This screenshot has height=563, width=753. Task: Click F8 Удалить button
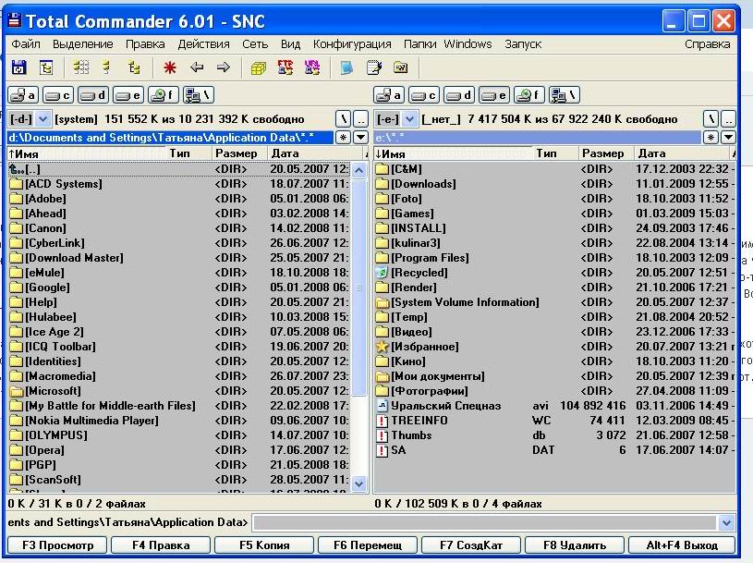575,545
